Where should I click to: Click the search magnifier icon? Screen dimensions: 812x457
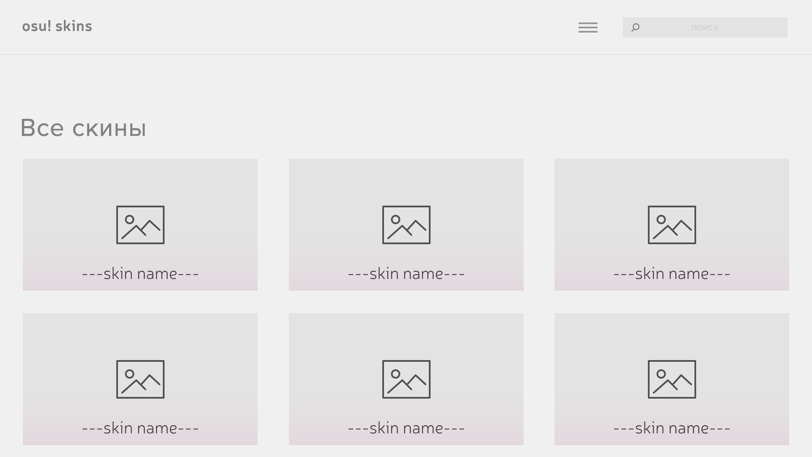(635, 28)
